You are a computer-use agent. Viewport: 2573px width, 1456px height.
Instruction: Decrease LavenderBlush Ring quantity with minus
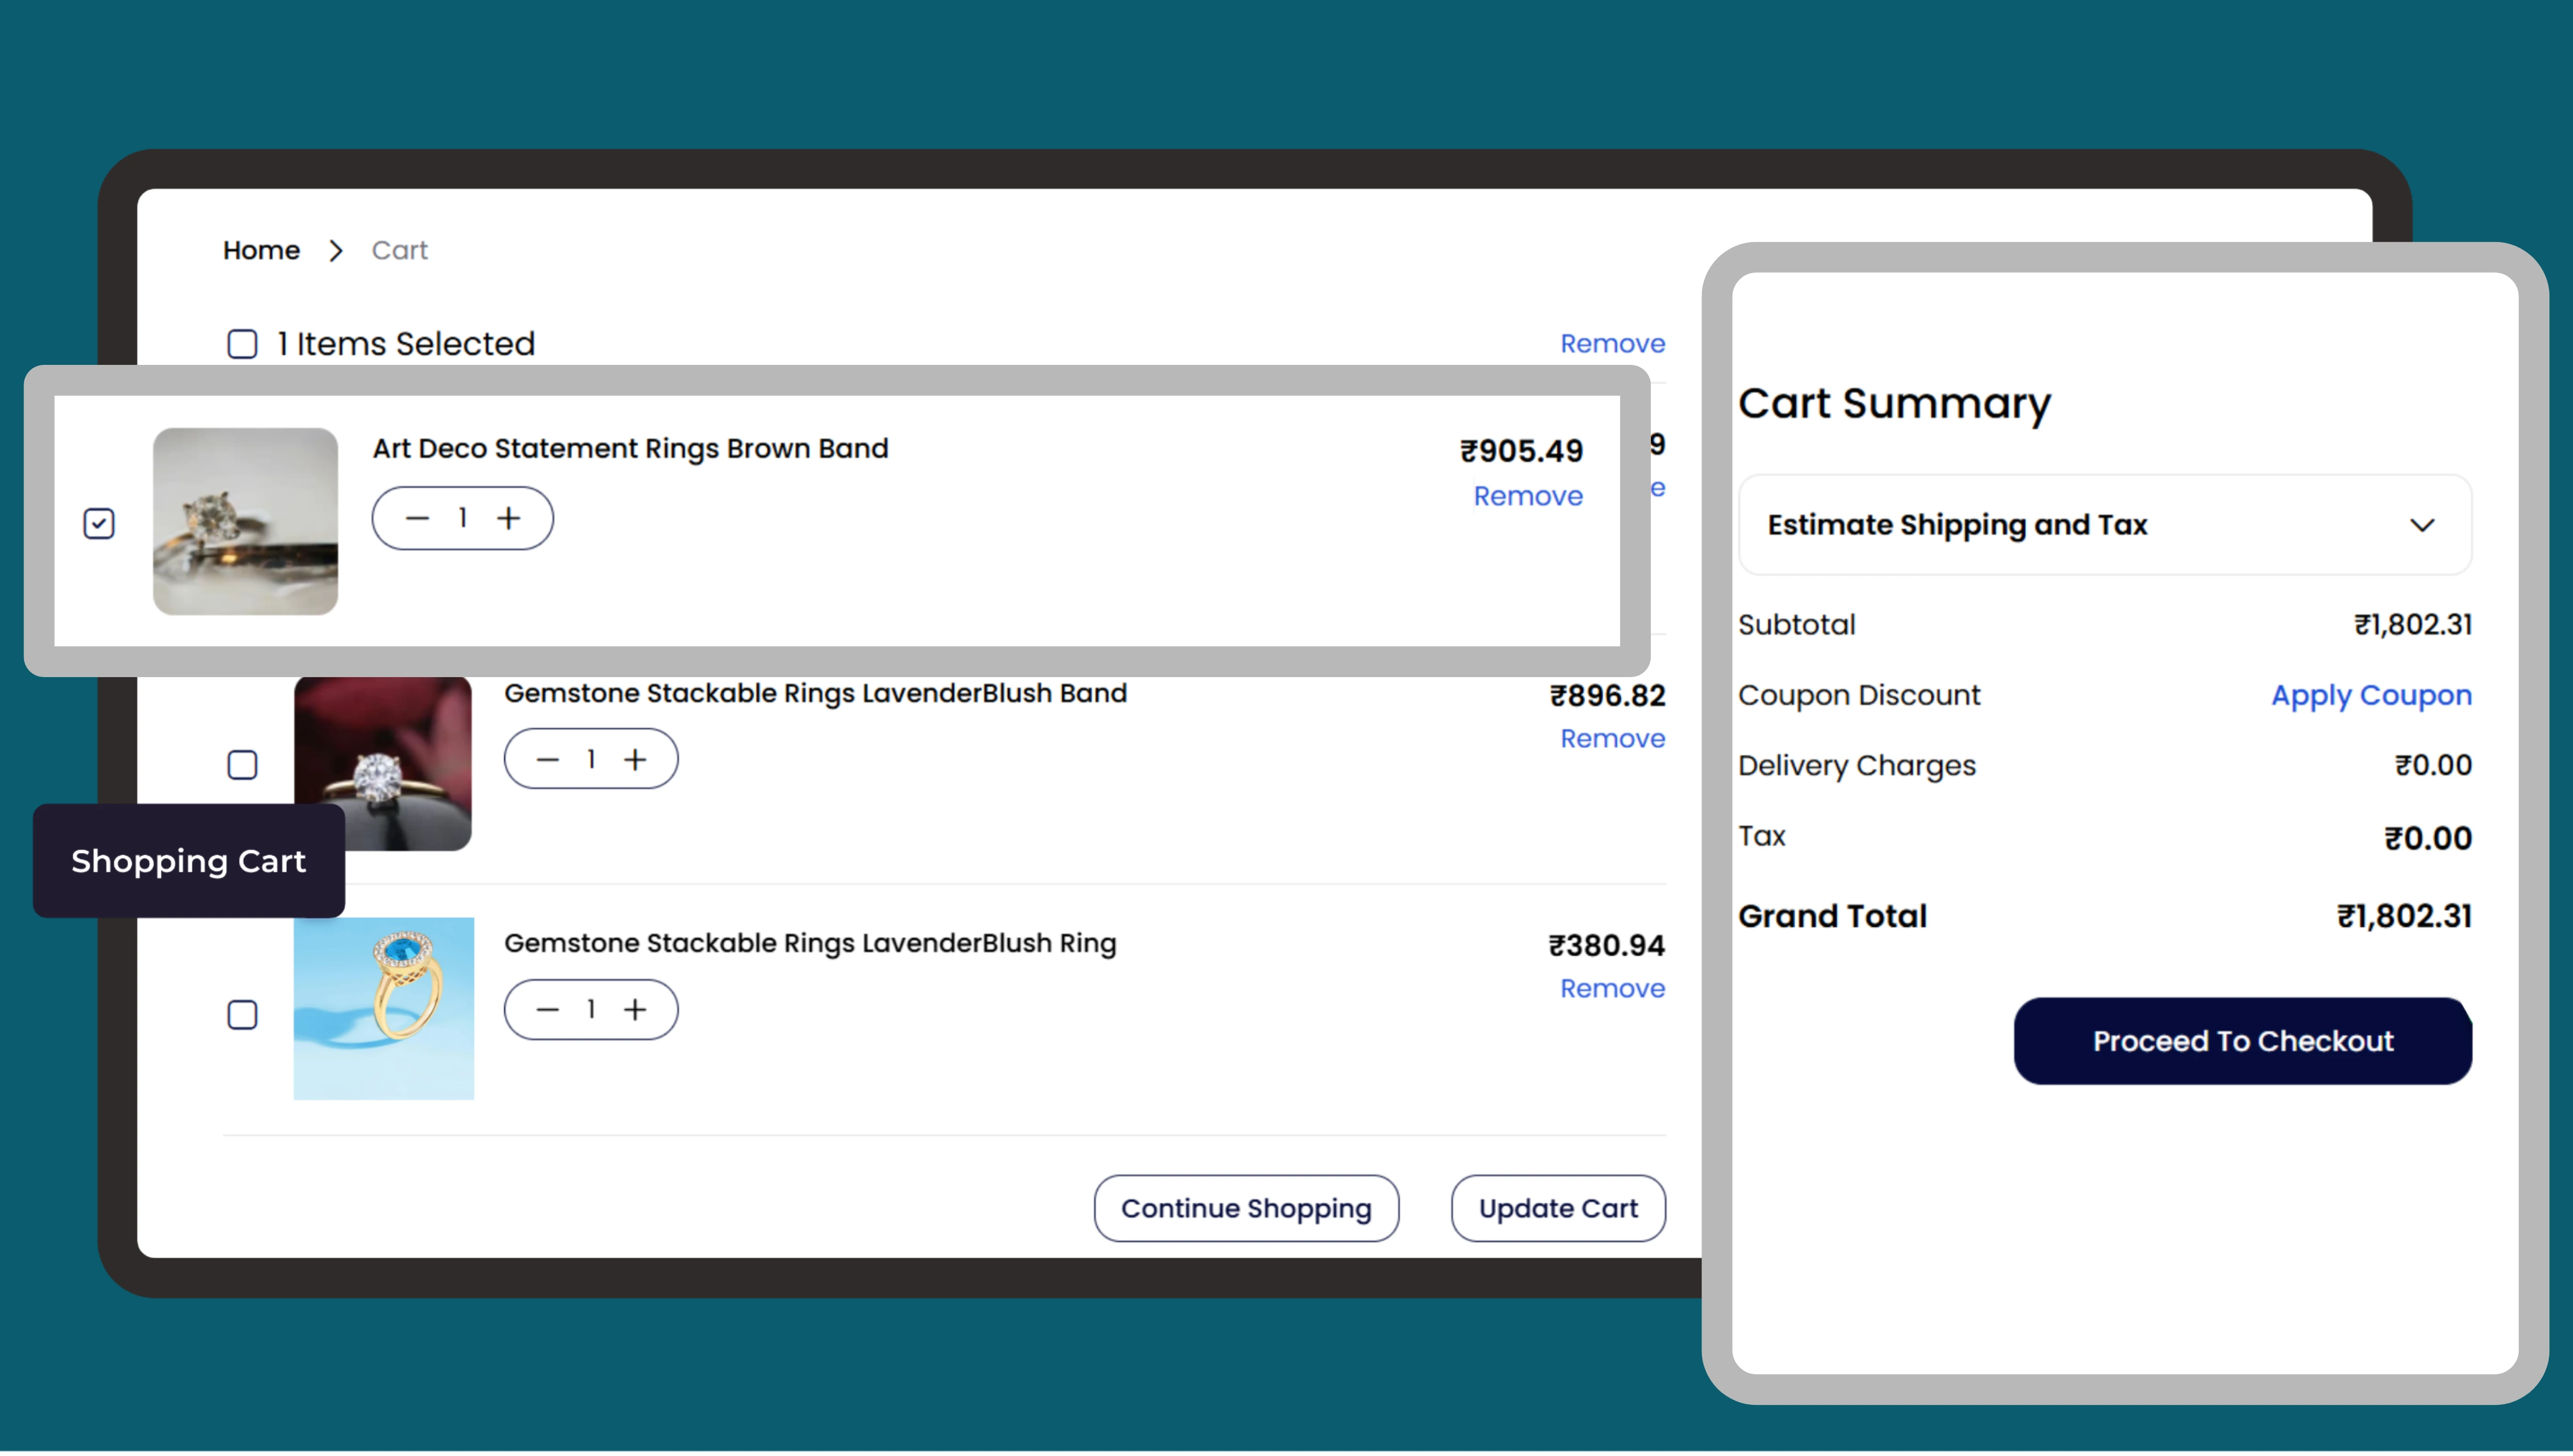tap(547, 1010)
